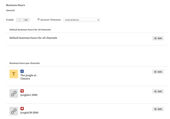Edit business hours for JungleCM (DM)

[x=158, y=109]
